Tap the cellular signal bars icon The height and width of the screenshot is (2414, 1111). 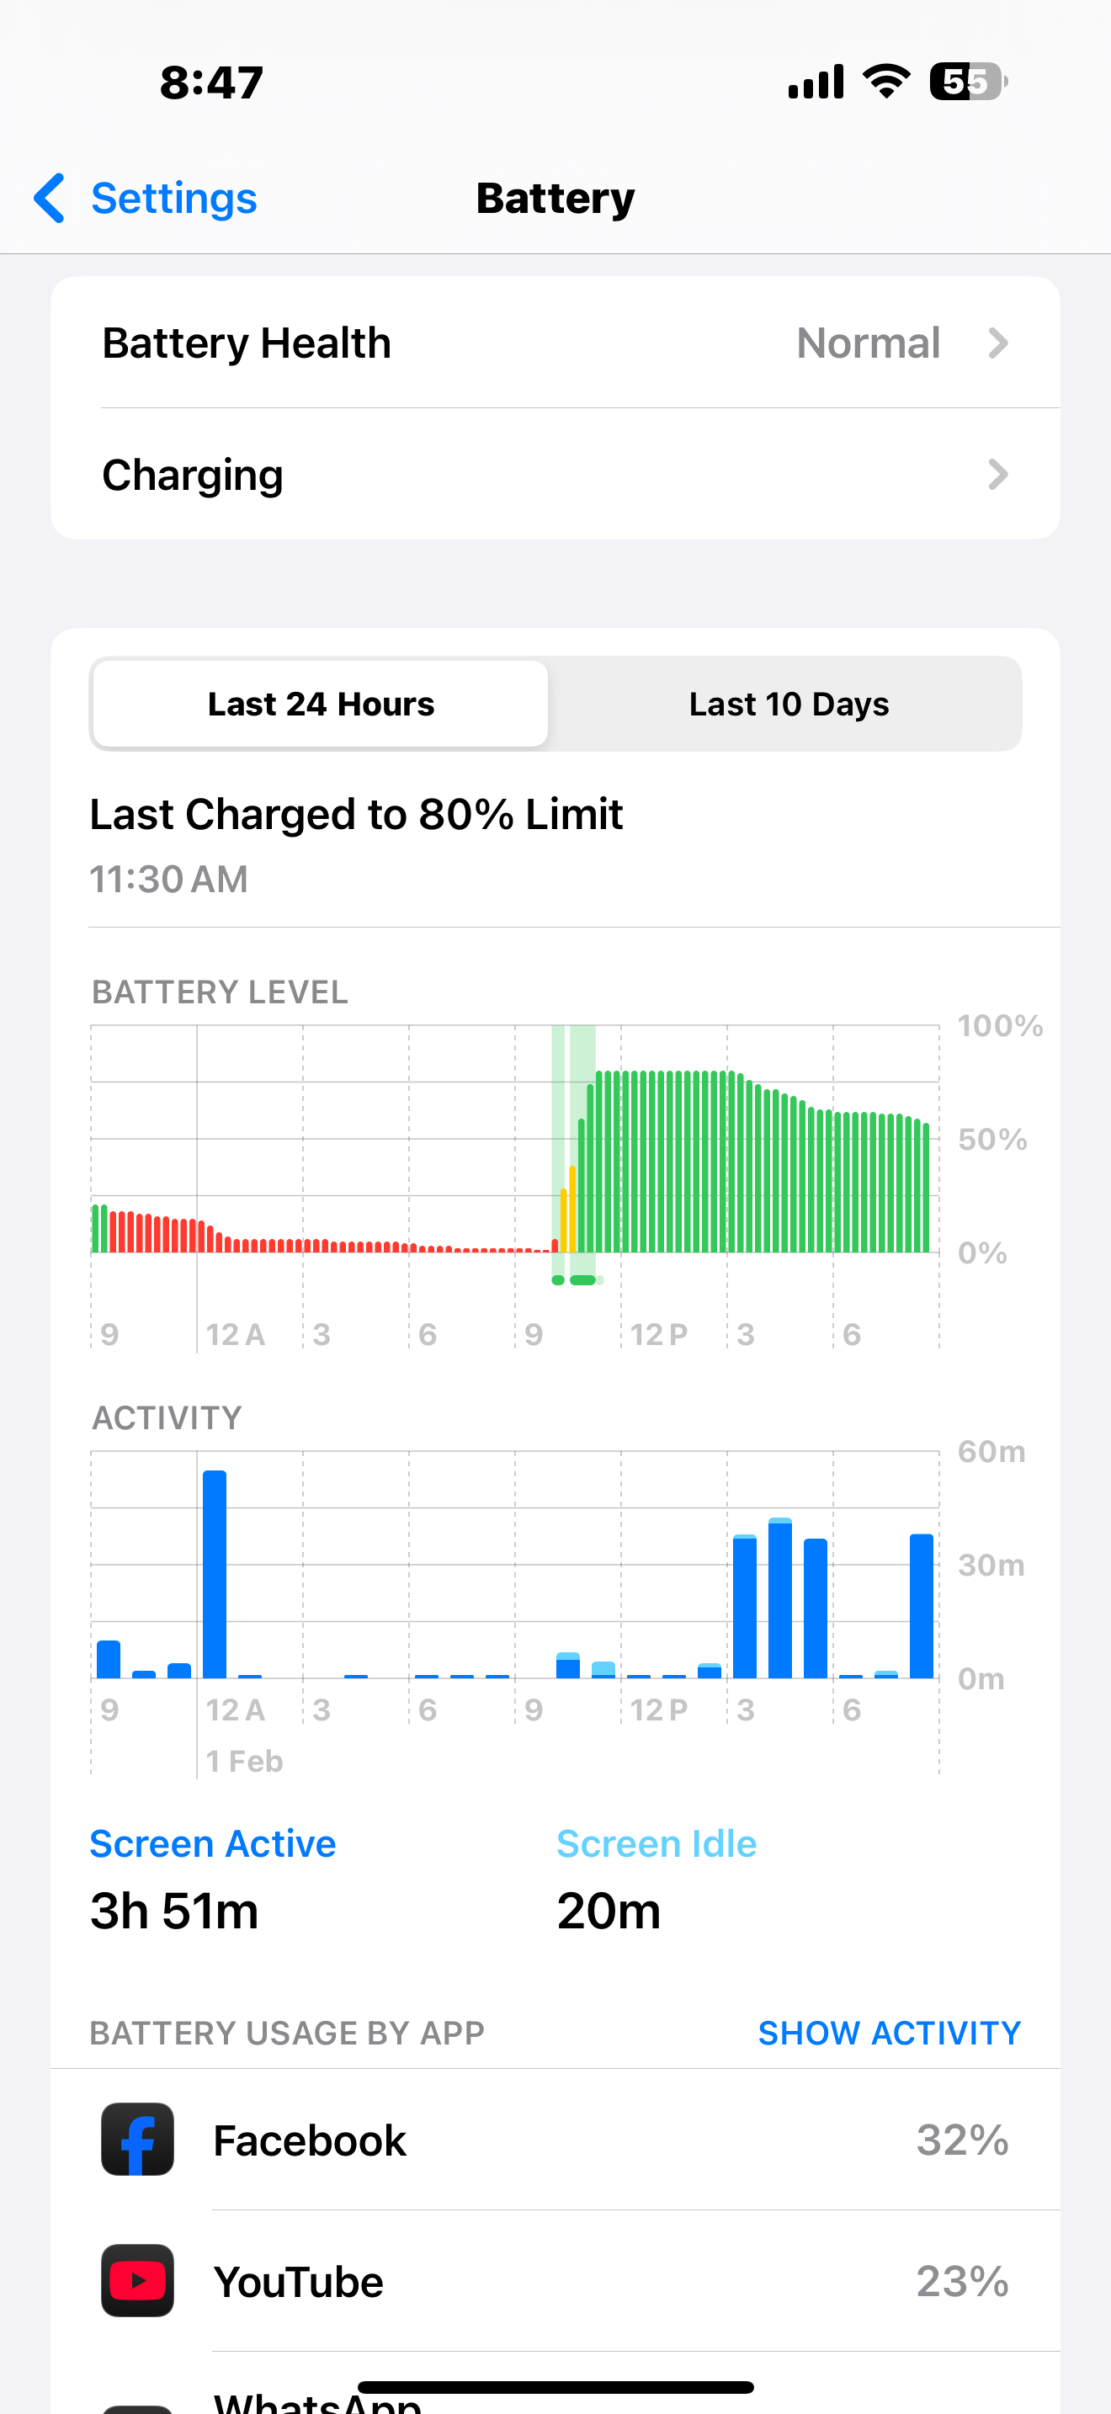[816, 82]
